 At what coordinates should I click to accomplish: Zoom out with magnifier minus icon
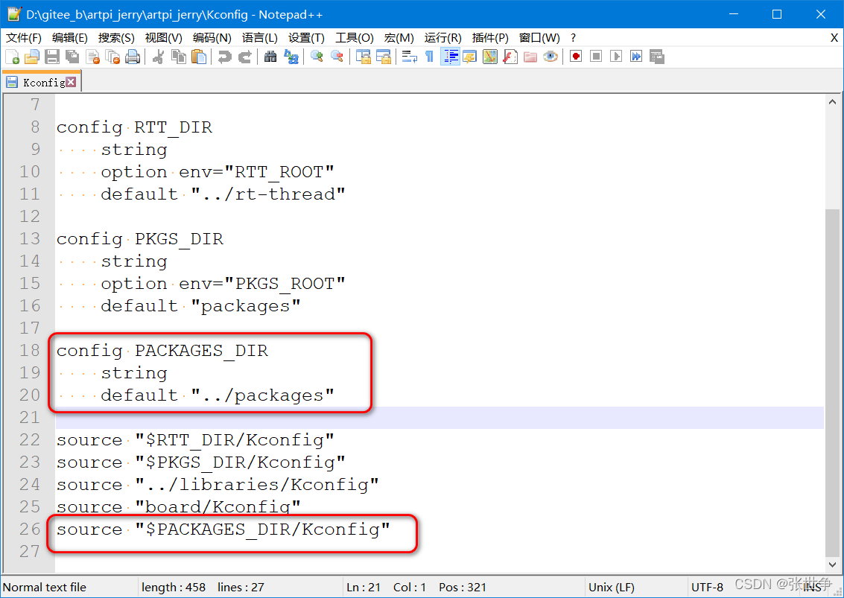[337, 57]
